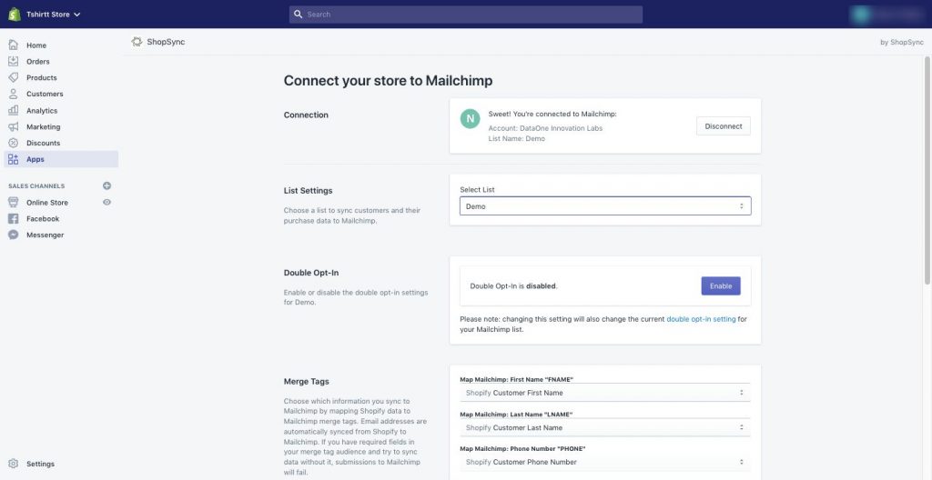The image size is (932, 480).
Task: Click the Discounts badge icon
Action: click(13, 143)
